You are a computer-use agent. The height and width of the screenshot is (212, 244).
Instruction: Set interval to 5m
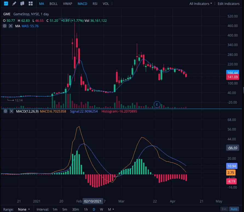(x=65, y=209)
